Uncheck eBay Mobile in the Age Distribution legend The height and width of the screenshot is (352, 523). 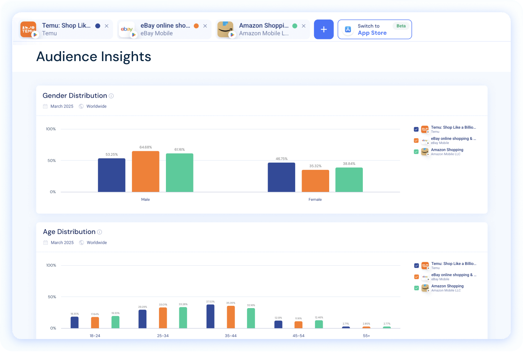pyautogui.click(x=416, y=277)
